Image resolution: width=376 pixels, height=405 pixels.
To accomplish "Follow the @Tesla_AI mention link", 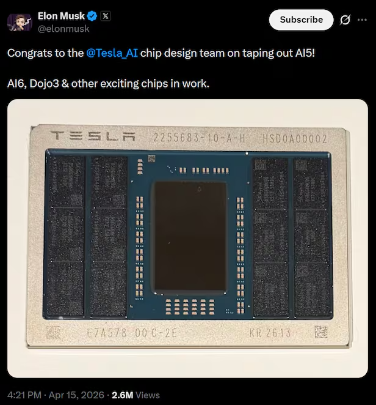I will tap(116, 53).
